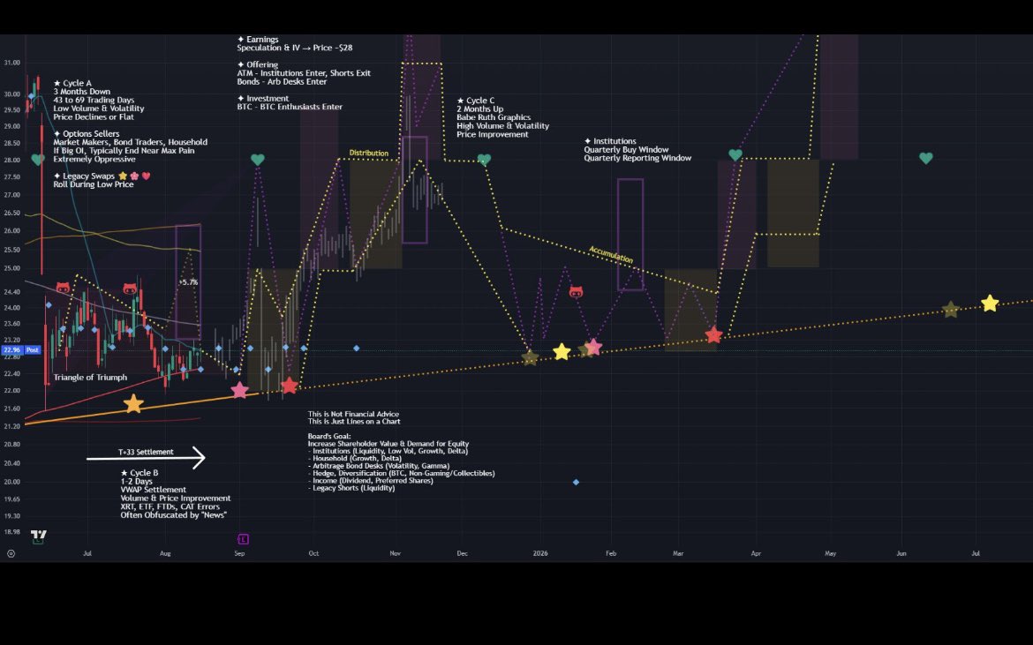The height and width of the screenshot is (645, 1033).
Task: Click the 31.00 label on price axis
Action: click(x=11, y=63)
